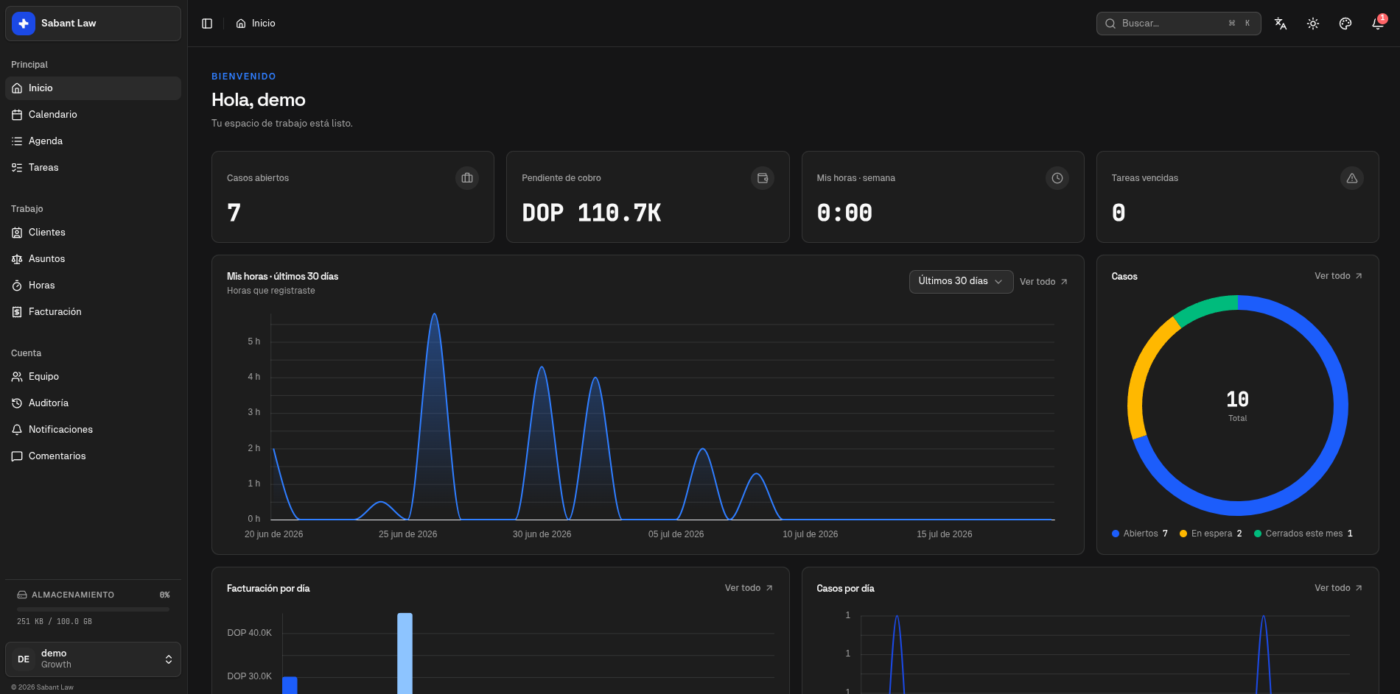Viewport: 1400px width, 694px height.
Task: Click Ver todo on Mis horas chart
Action: (x=1043, y=282)
